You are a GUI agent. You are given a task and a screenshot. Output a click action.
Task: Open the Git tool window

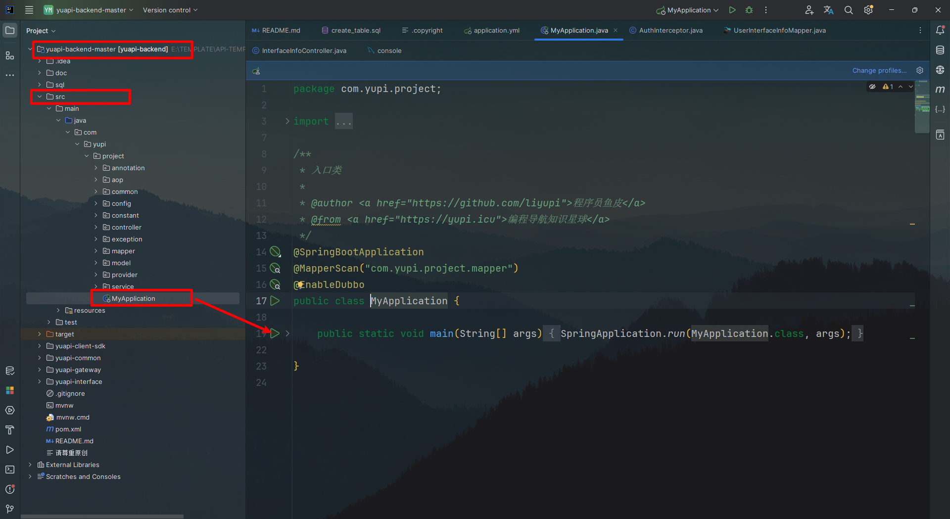pyautogui.click(x=10, y=509)
